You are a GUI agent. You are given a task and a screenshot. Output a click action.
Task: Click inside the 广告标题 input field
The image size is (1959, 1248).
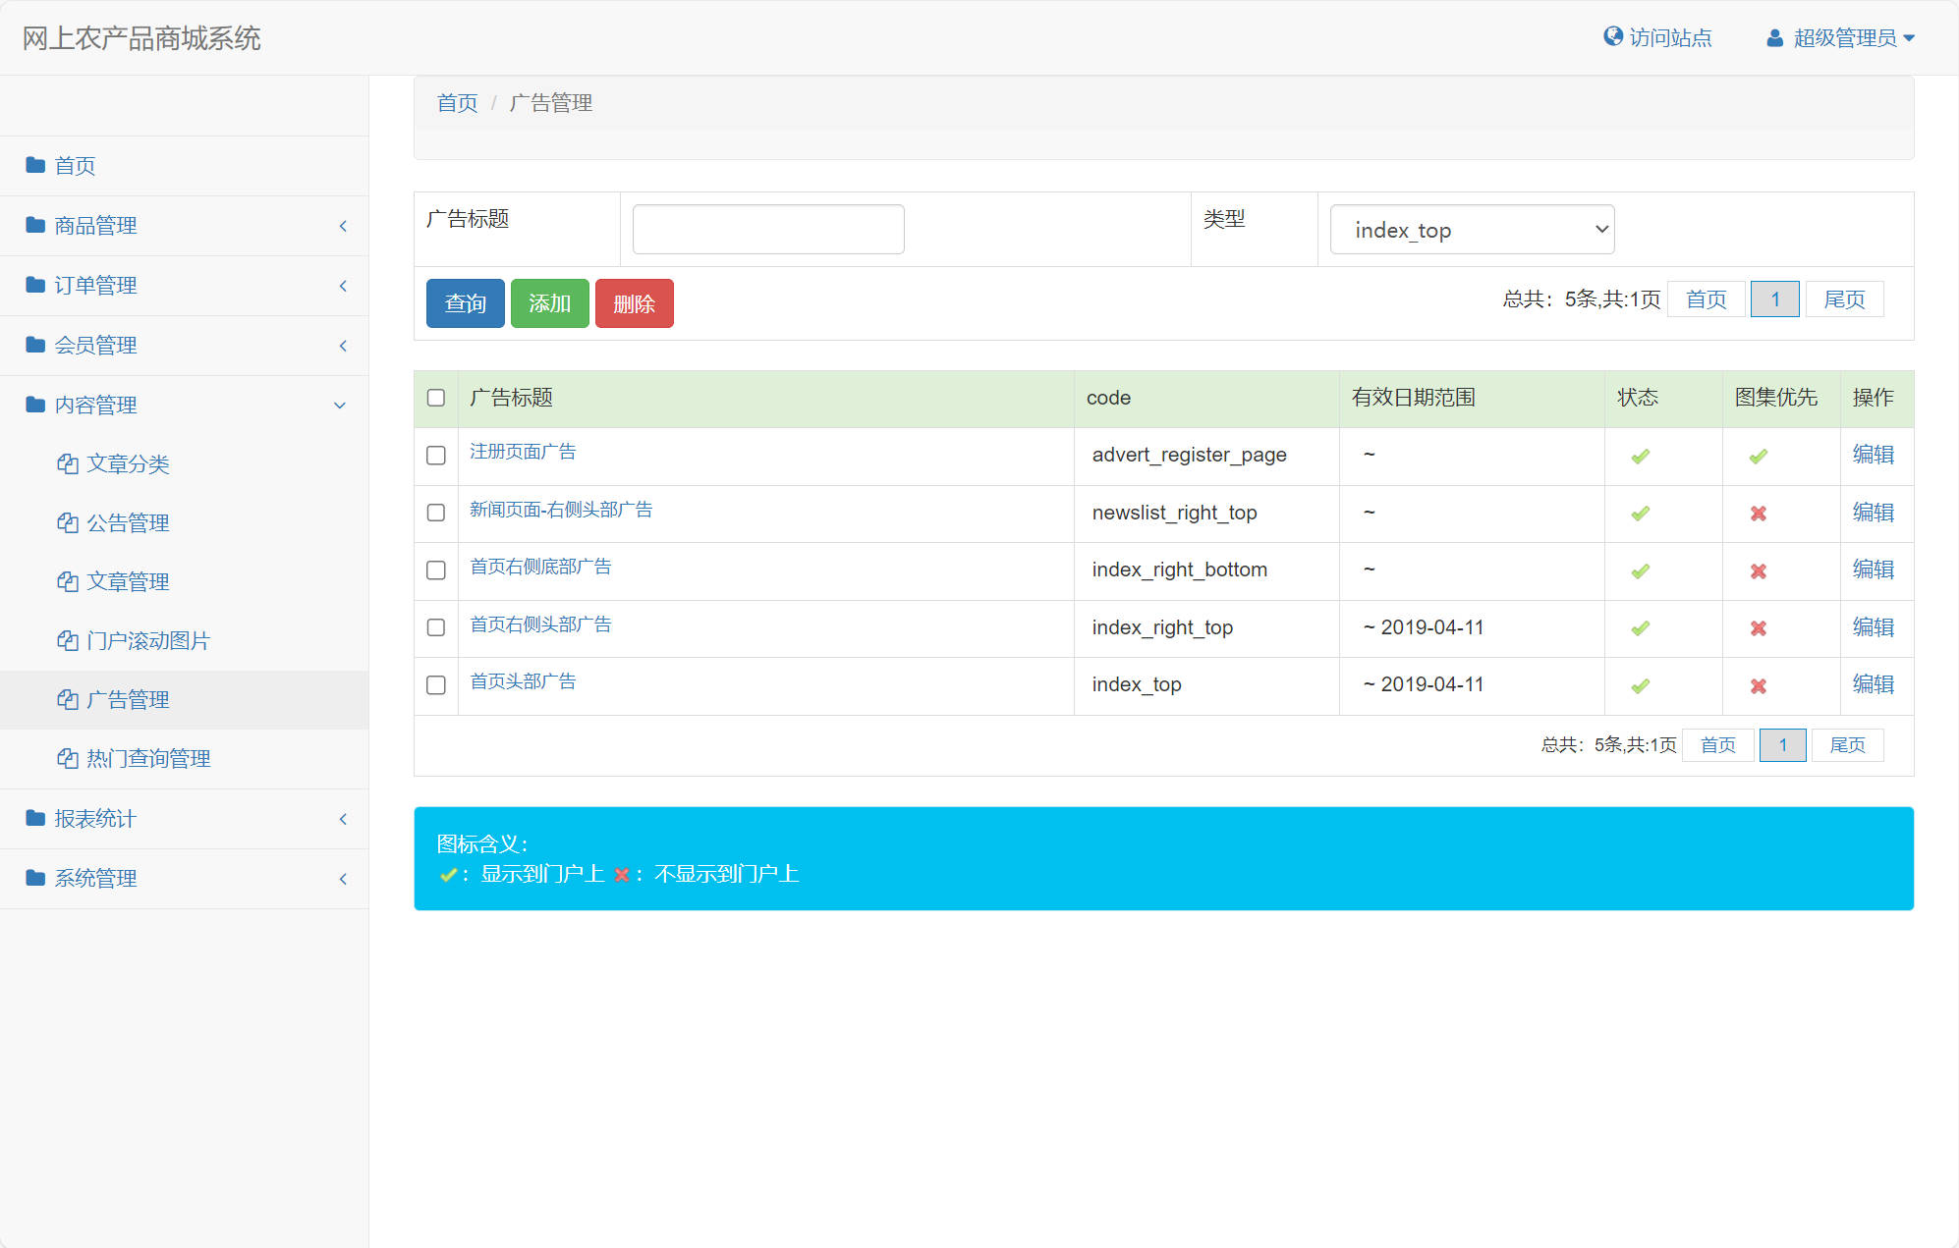pyautogui.click(x=767, y=229)
